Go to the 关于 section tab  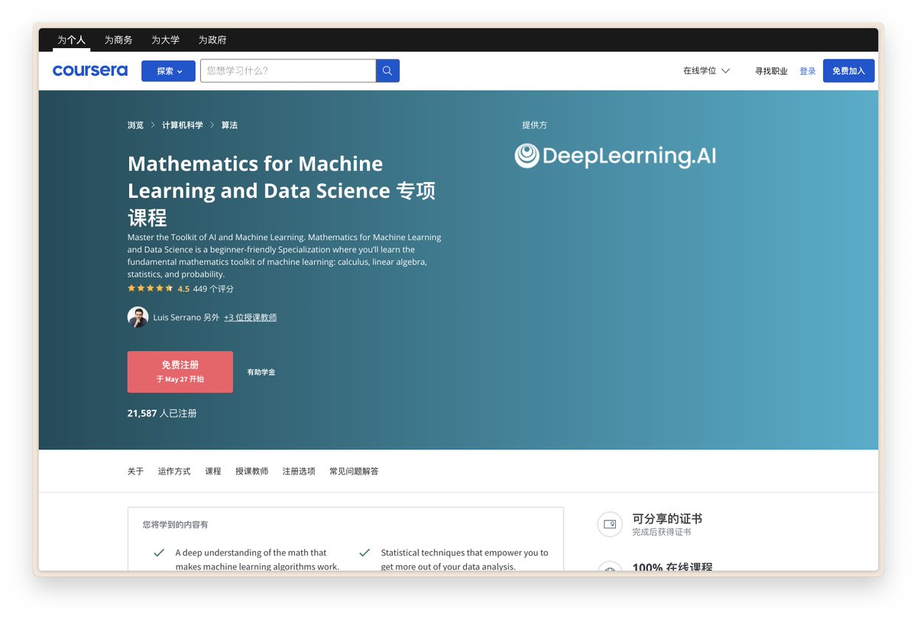coord(135,472)
